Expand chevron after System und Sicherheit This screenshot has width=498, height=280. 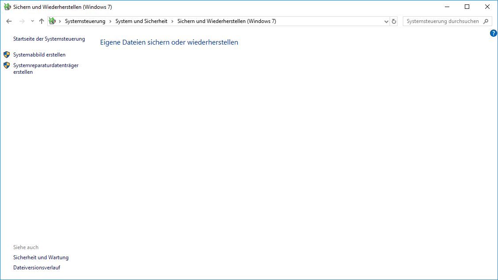(x=173, y=21)
